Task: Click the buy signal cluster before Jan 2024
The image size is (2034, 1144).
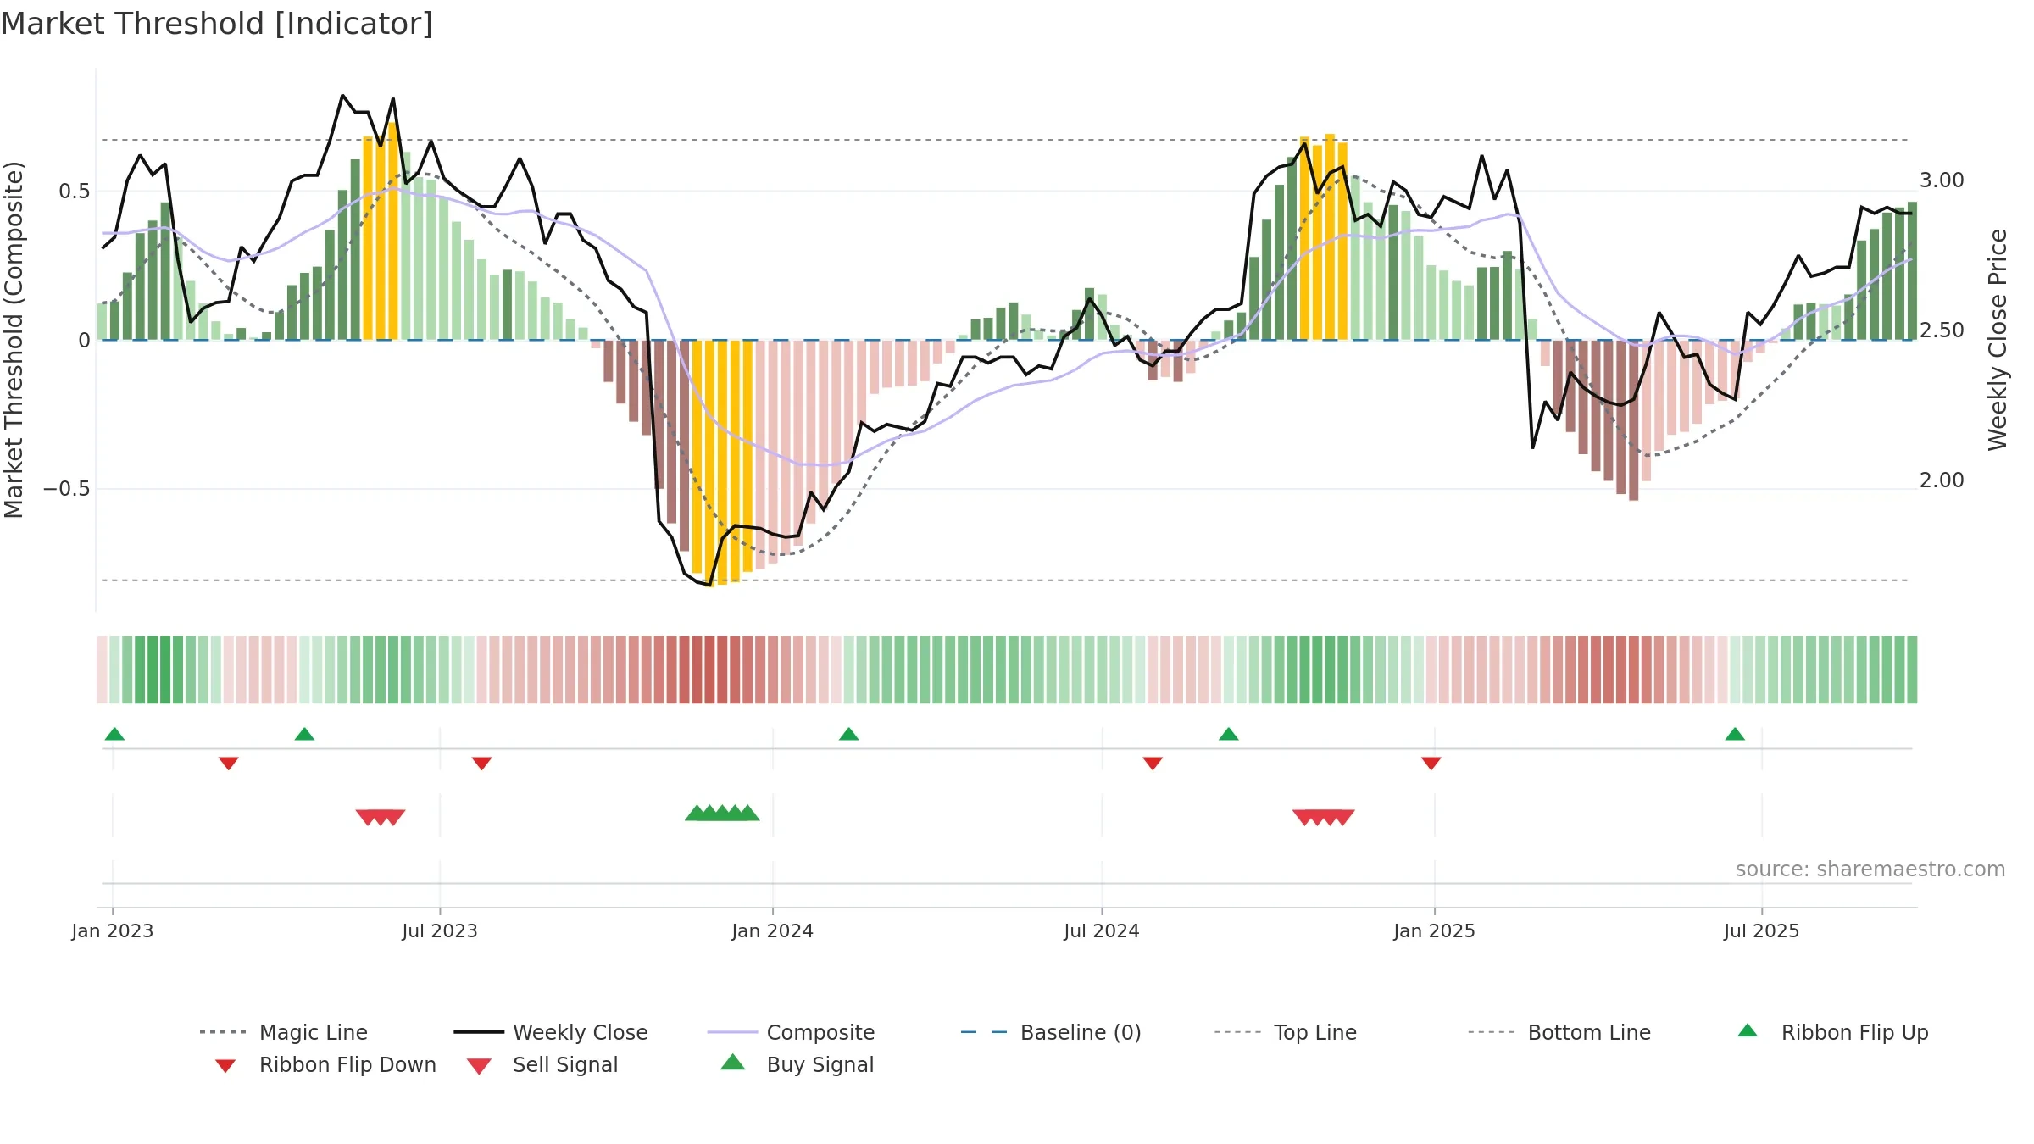Action: click(722, 813)
